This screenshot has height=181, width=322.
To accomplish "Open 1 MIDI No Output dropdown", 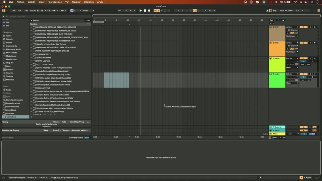I will coord(292,36).
